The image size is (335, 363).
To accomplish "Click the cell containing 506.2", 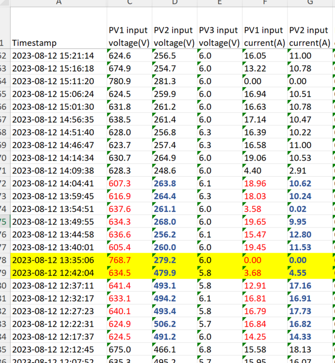I will (175, 324).
